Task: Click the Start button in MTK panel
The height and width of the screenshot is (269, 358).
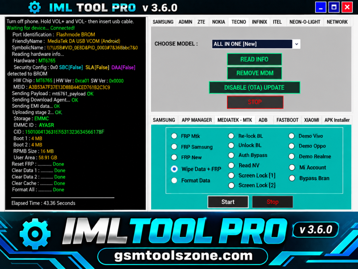Action: click(x=228, y=202)
